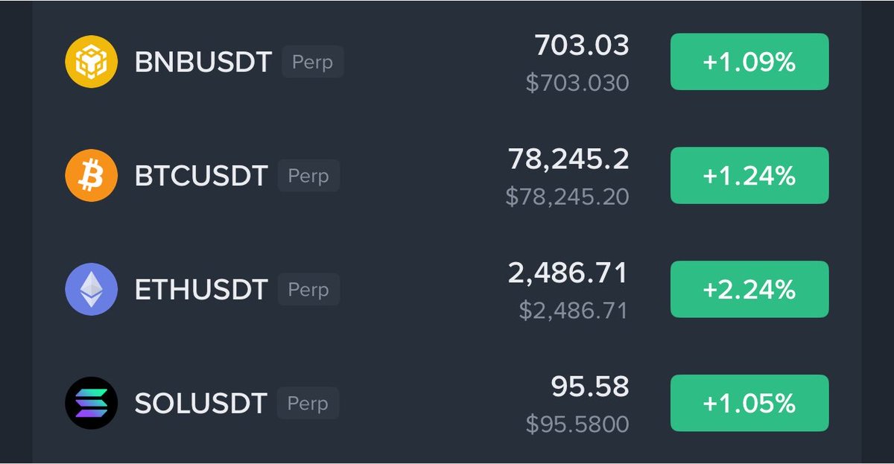Tap the green +1.09% change button

[749, 62]
